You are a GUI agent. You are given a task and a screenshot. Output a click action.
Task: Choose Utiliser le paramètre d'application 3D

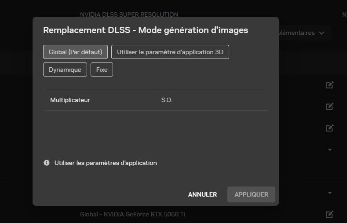[x=170, y=52]
